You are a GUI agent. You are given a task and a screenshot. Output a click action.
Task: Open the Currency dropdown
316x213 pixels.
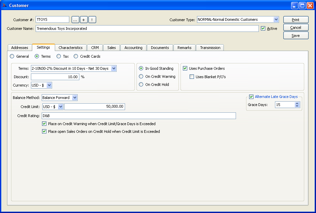(x=49, y=85)
